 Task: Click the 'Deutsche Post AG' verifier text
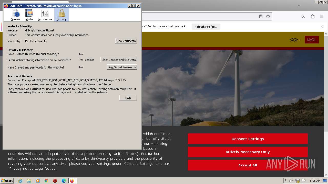(36, 41)
